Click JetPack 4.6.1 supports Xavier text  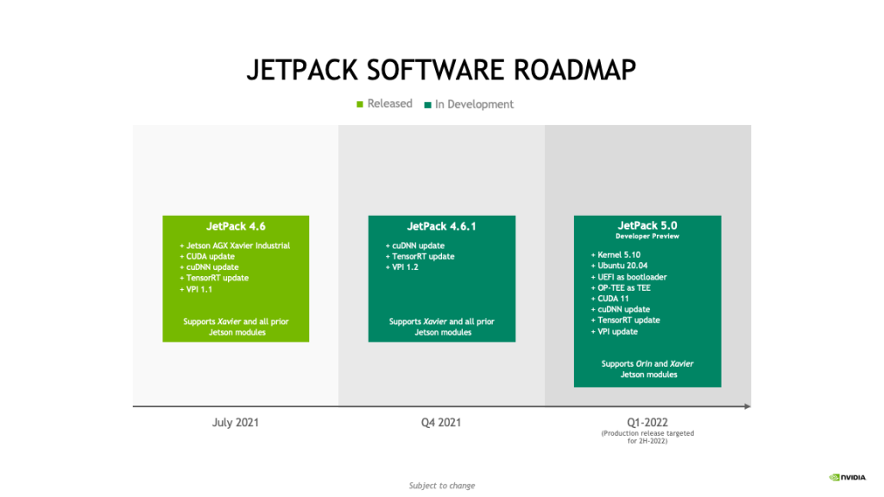tap(441, 327)
